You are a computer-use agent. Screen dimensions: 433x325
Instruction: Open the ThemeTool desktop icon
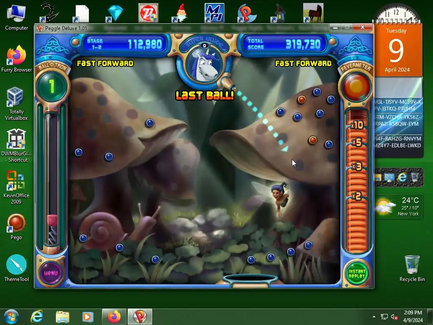click(x=16, y=268)
